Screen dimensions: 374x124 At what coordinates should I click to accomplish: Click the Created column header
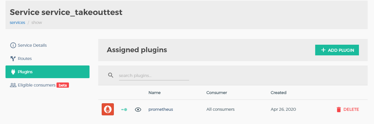tap(278, 93)
